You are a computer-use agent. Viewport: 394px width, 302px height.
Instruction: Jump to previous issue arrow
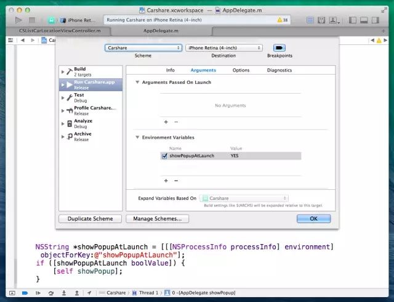372,40
